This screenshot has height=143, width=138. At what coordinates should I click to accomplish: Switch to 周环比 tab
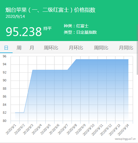(x=51, y=48)
